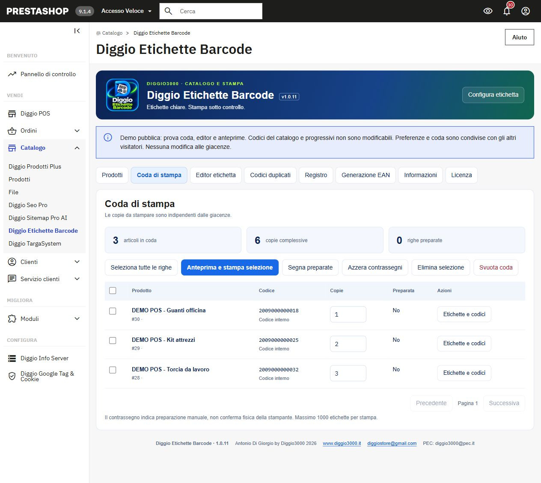This screenshot has width=541, height=483.
Task: Collapse the Catalogo menu chevron
Action: (x=77, y=148)
